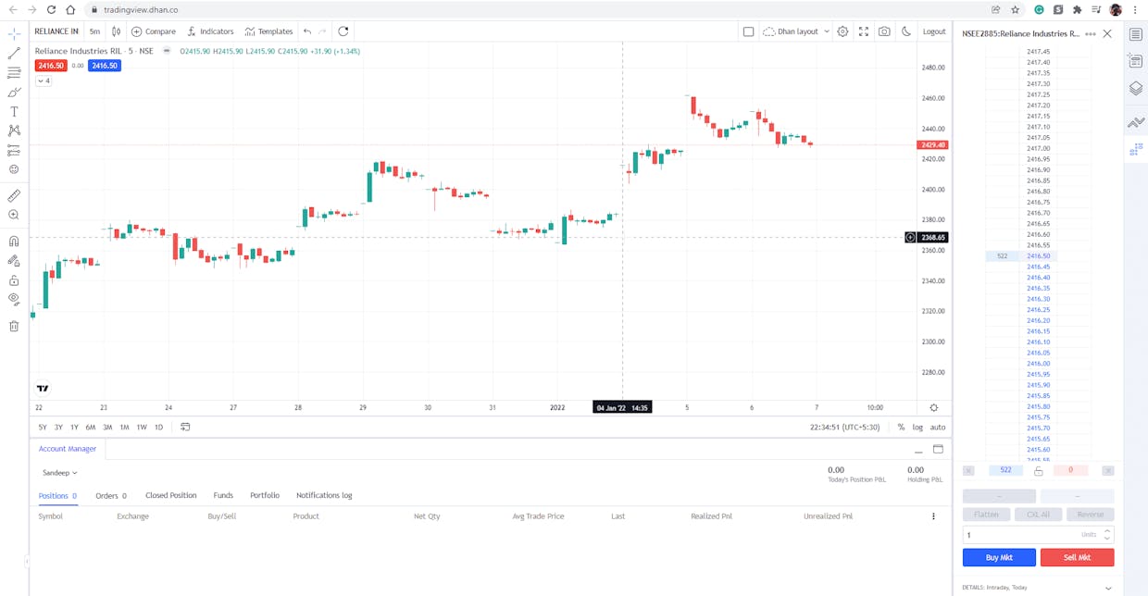Open go to date icon
This screenshot has height=596, width=1148.
click(x=185, y=428)
